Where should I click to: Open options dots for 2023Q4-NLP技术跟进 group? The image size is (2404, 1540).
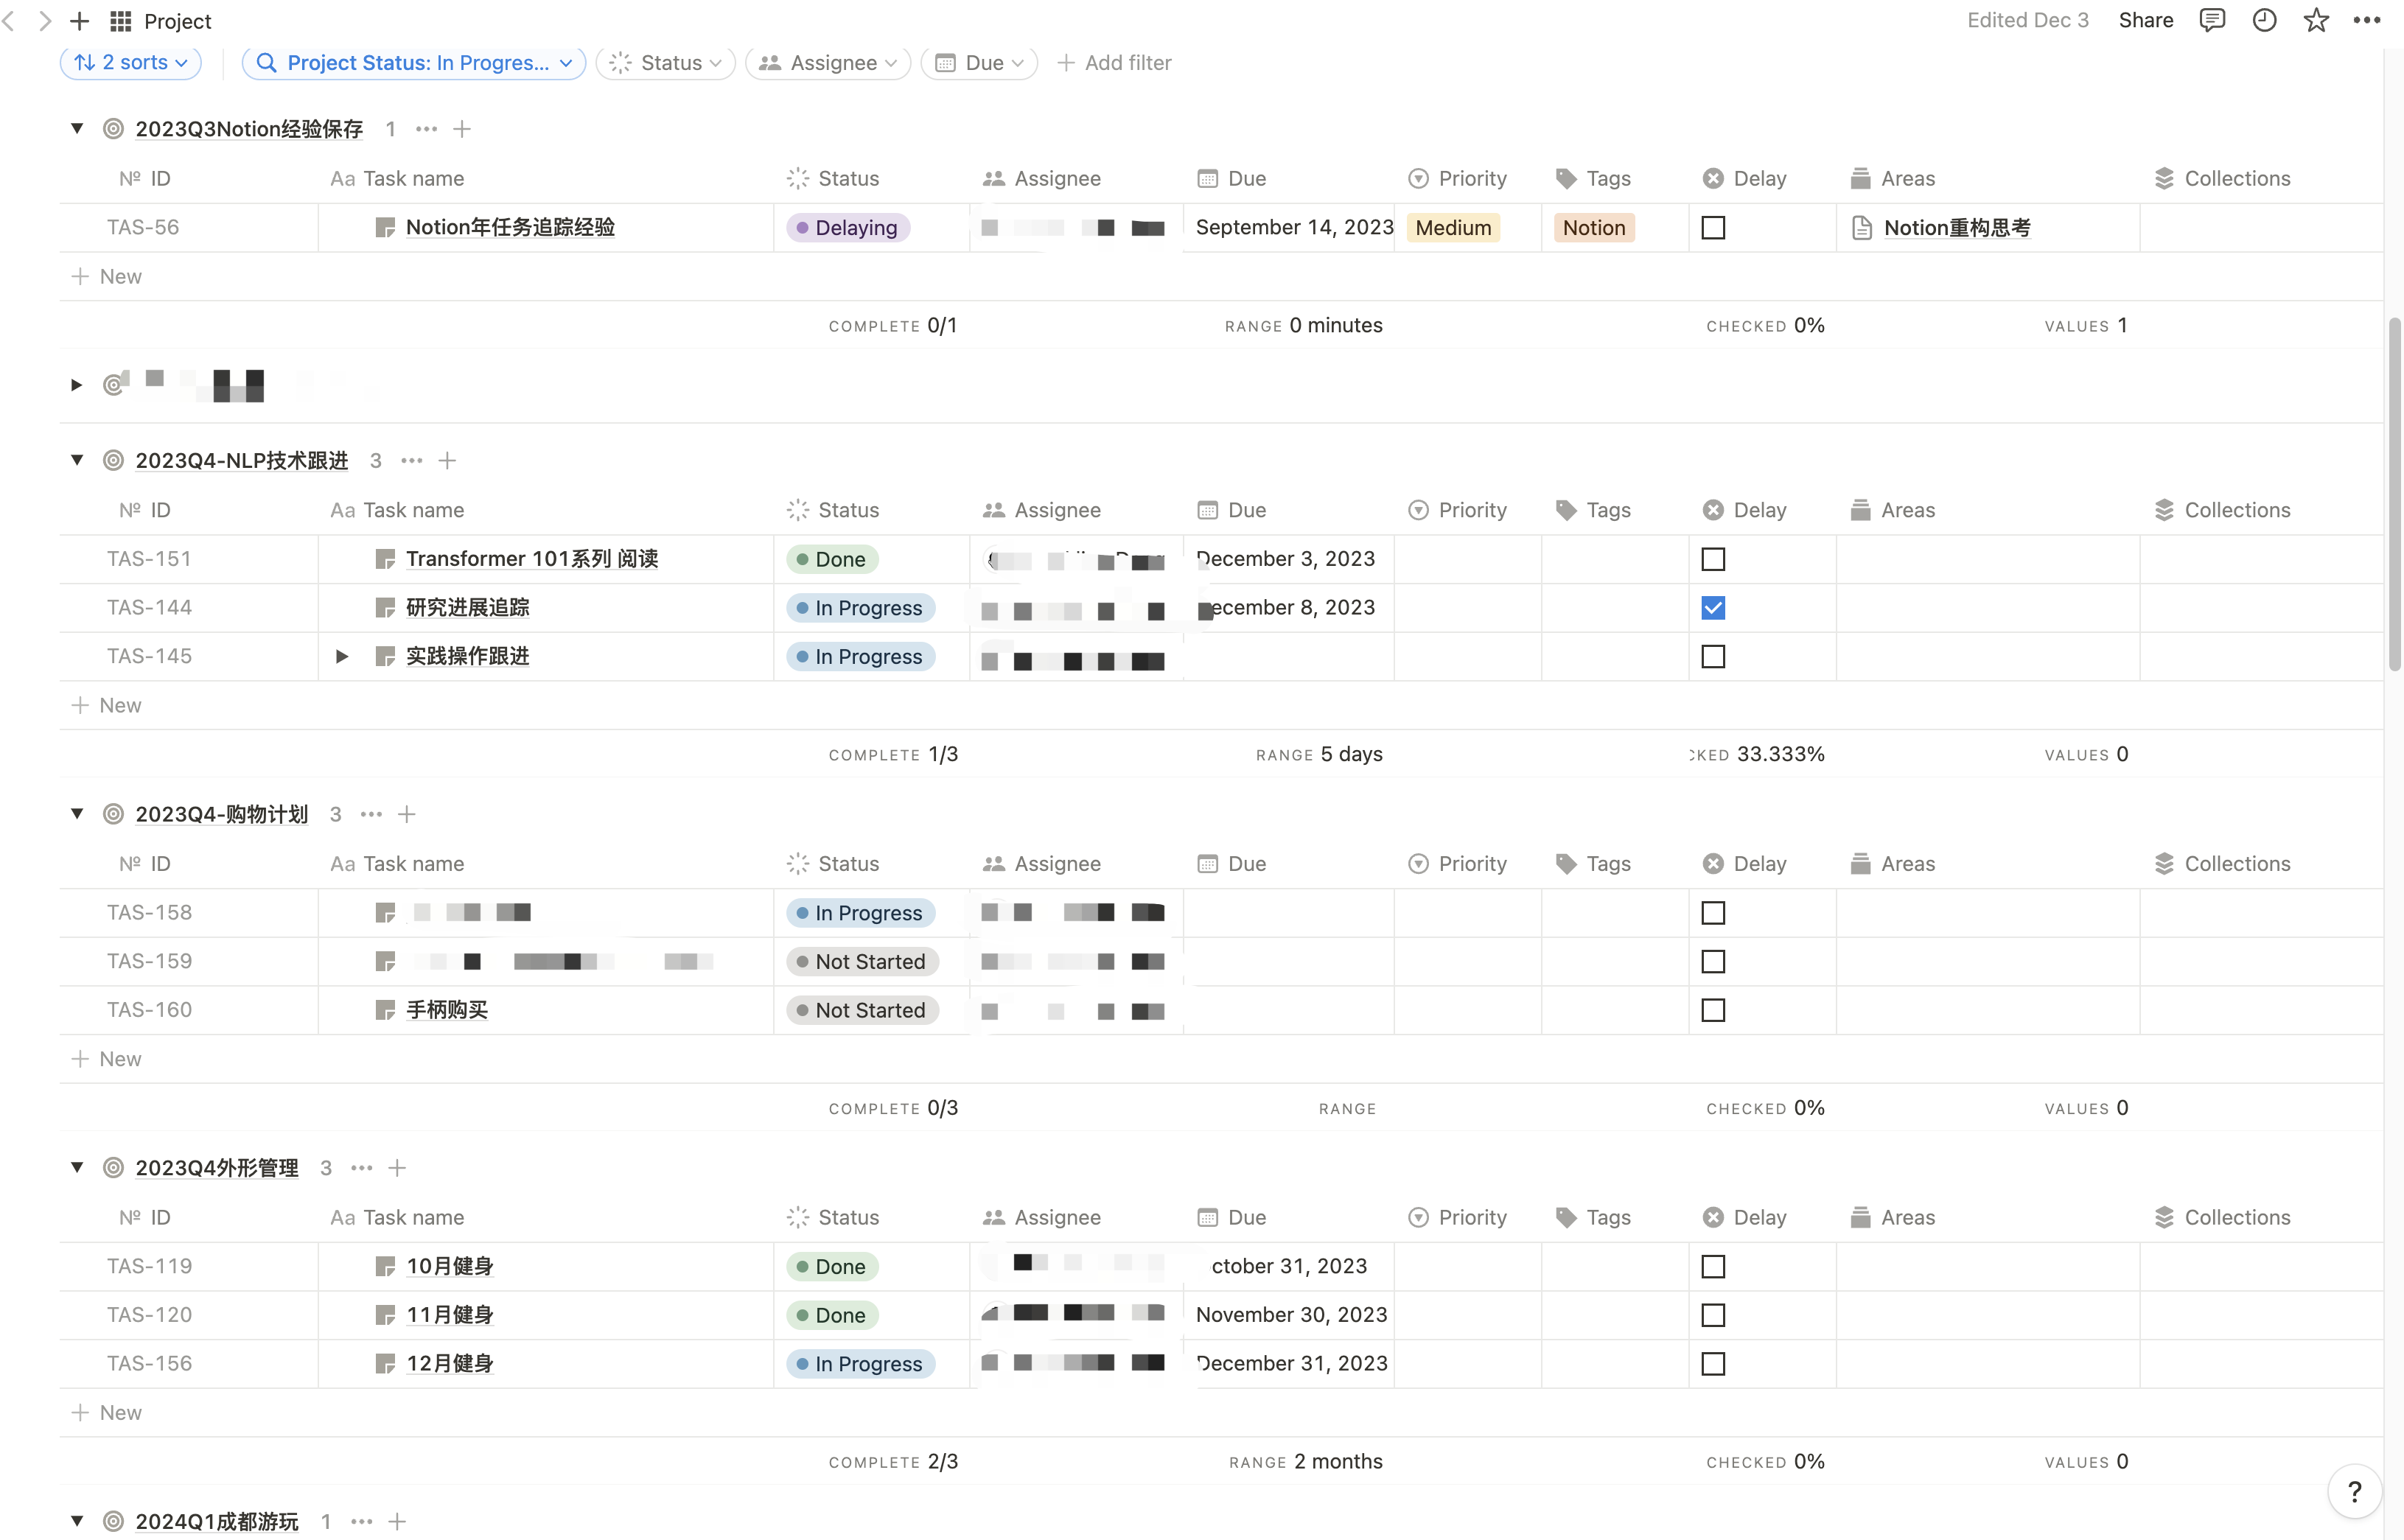tap(412, 460)
